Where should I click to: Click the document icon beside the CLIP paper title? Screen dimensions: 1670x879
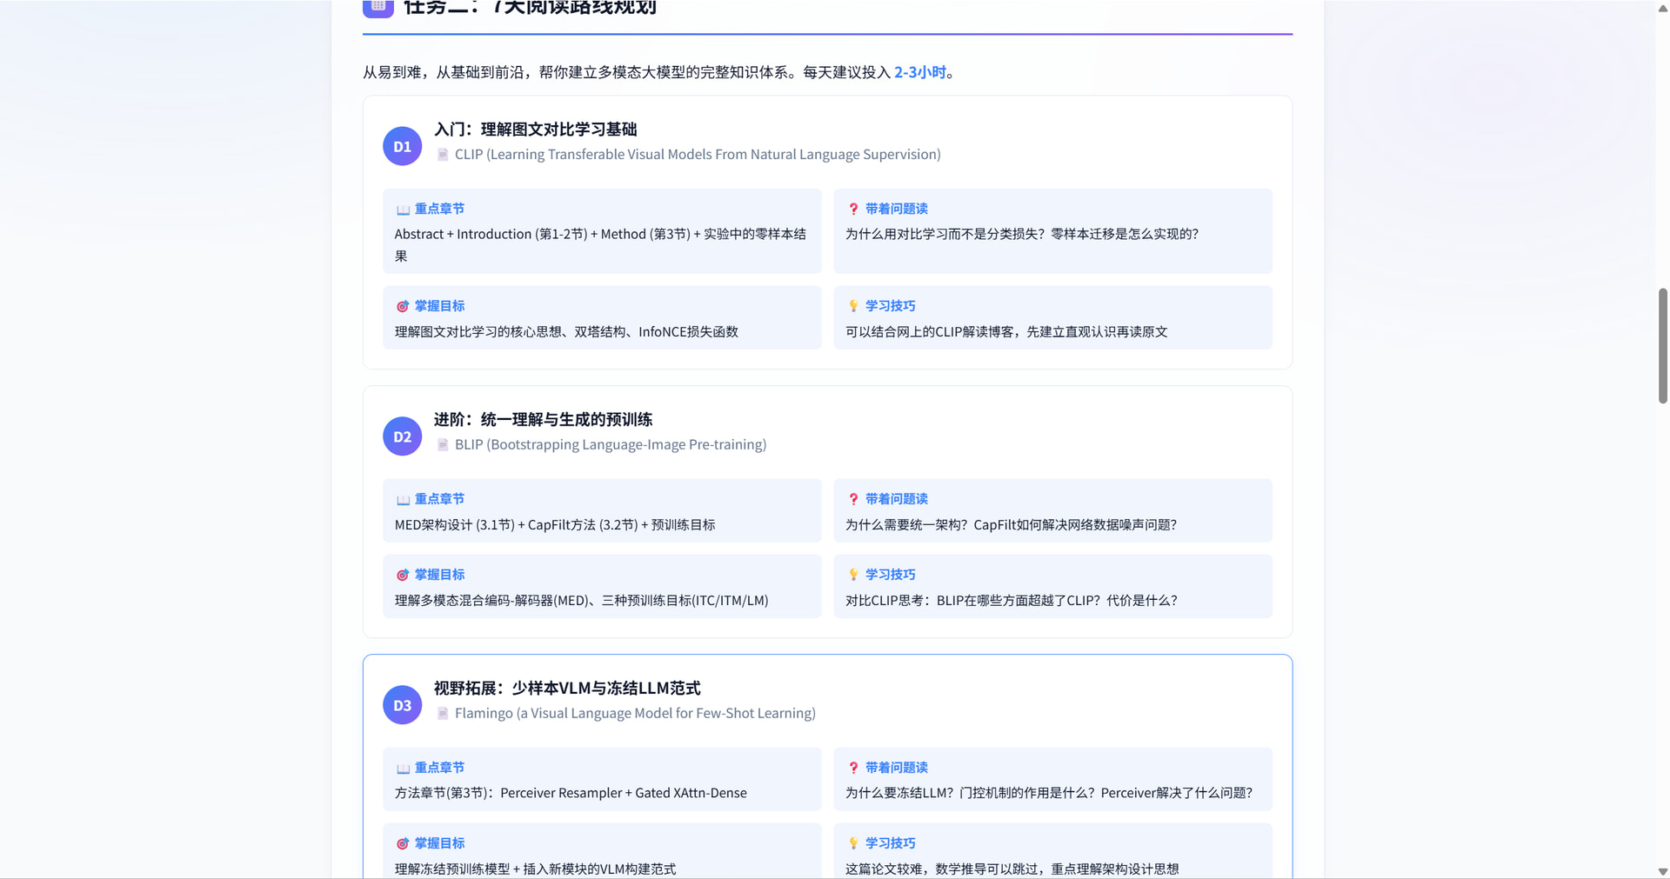pos(443,155)
